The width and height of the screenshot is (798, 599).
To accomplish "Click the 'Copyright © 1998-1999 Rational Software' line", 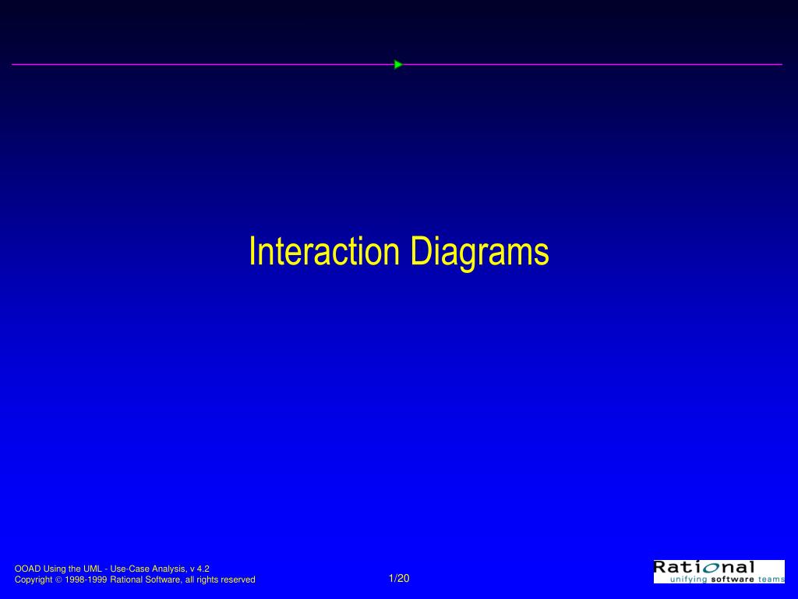I will (135, 580).
